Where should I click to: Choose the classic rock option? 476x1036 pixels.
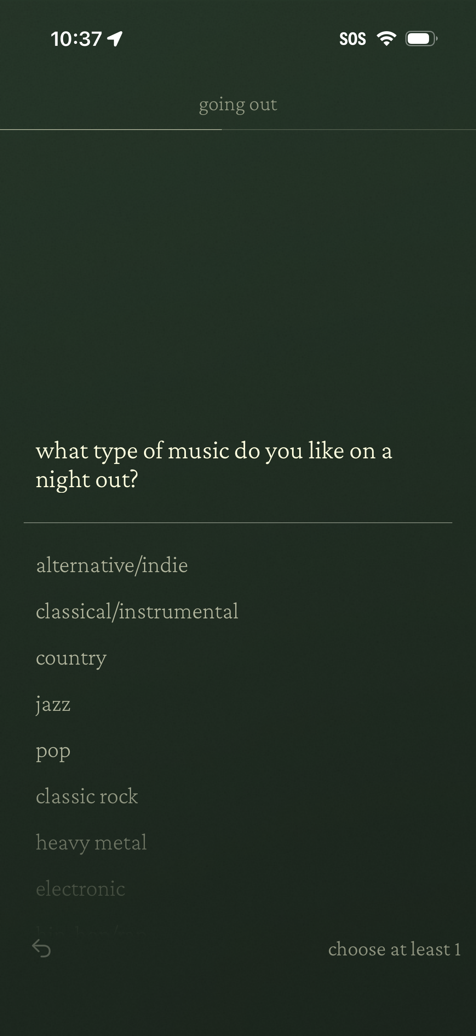[x=87, y=796]
